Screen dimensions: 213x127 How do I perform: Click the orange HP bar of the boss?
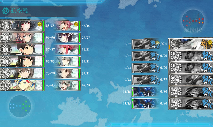point(169,47)
